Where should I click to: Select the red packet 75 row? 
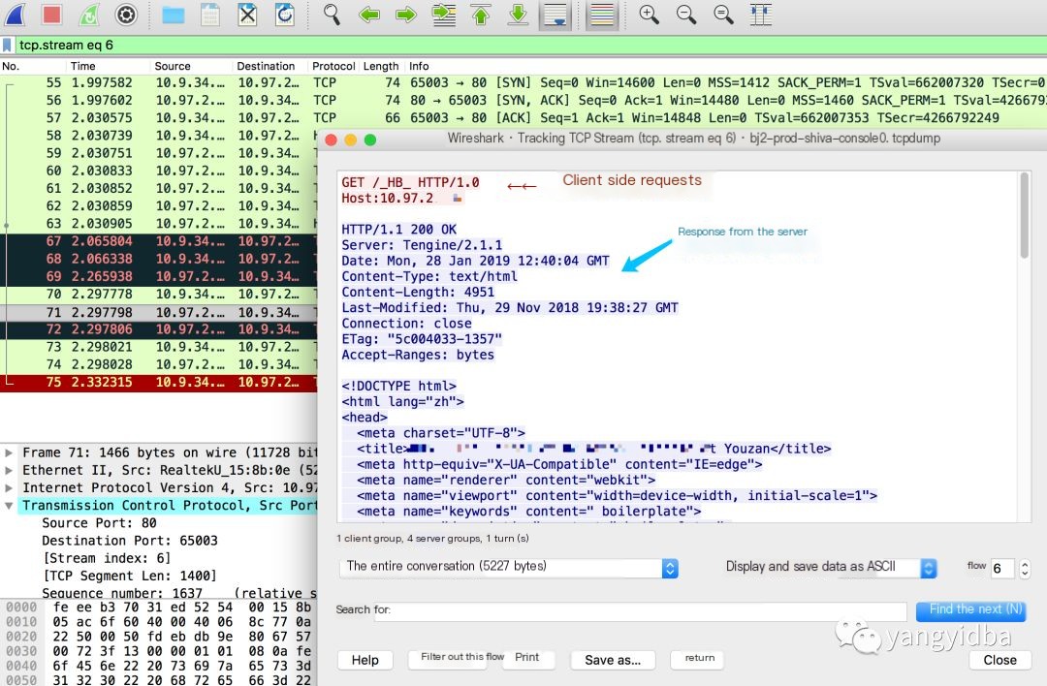point(159,383)
